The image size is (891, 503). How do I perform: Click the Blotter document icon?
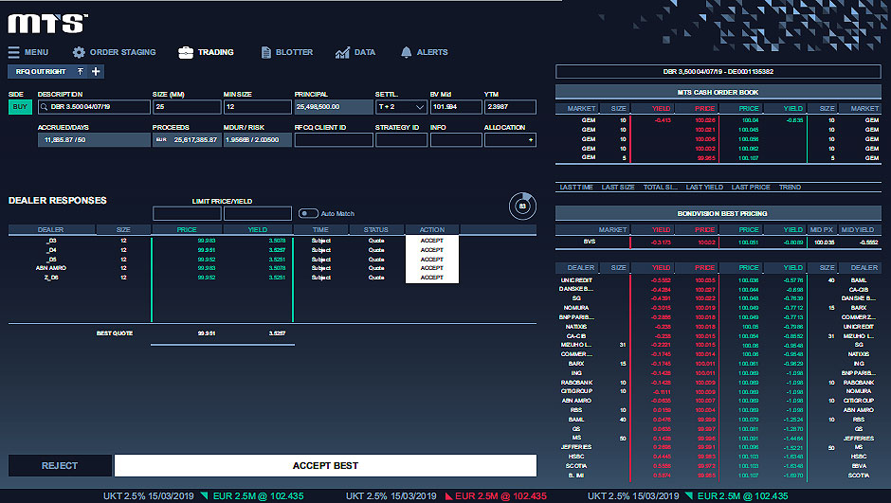[x=265, y=52]
